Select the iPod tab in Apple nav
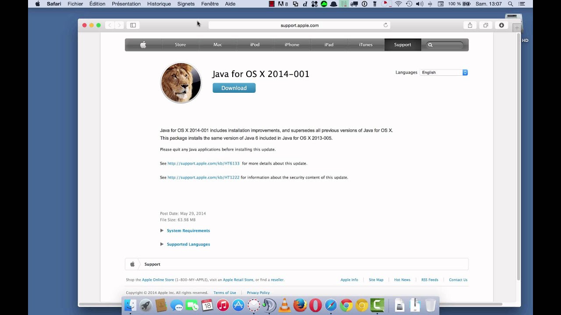The height and width of the screenshot is (315, 561). click(255, 45)
